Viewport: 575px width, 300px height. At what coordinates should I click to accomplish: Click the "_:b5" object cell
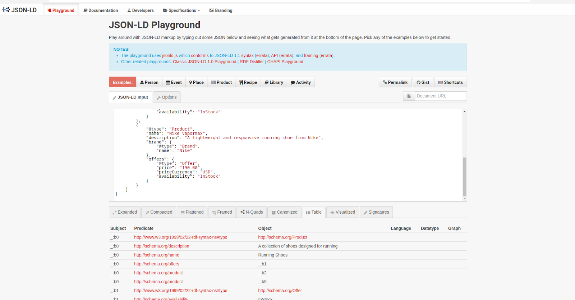pyautogui.click(x=262, y=282)
